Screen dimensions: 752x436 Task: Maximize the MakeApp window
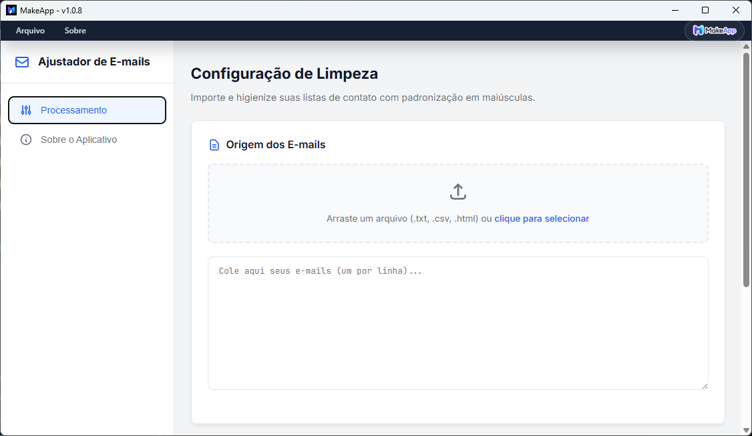[705, 10]
